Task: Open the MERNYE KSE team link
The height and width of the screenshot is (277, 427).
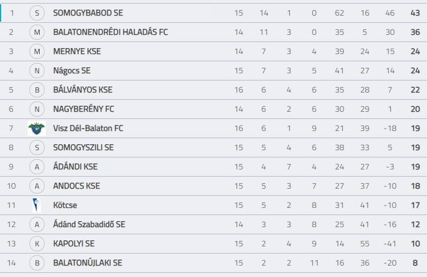Action: point(77,51)
